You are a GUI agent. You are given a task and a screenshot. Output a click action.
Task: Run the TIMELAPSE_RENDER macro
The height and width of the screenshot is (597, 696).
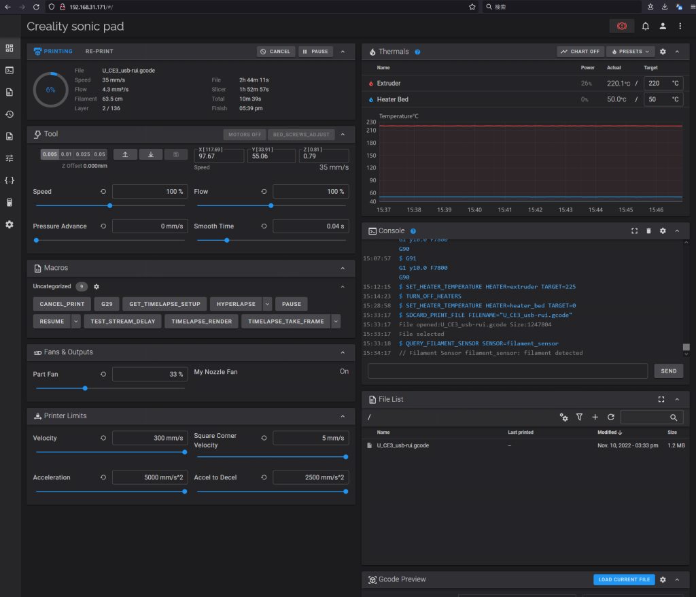[201, 321]
